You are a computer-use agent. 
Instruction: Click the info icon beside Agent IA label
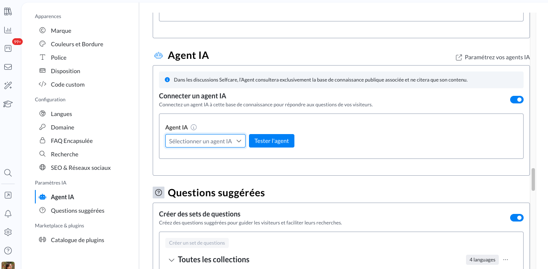[x=193, y=127]
